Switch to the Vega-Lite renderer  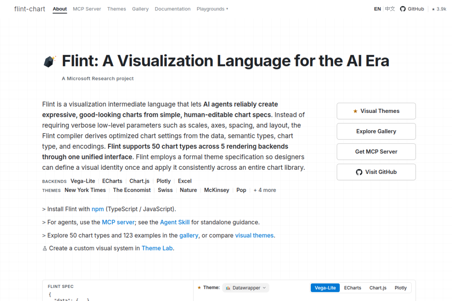pyautogui.click(x=325, y=288)
